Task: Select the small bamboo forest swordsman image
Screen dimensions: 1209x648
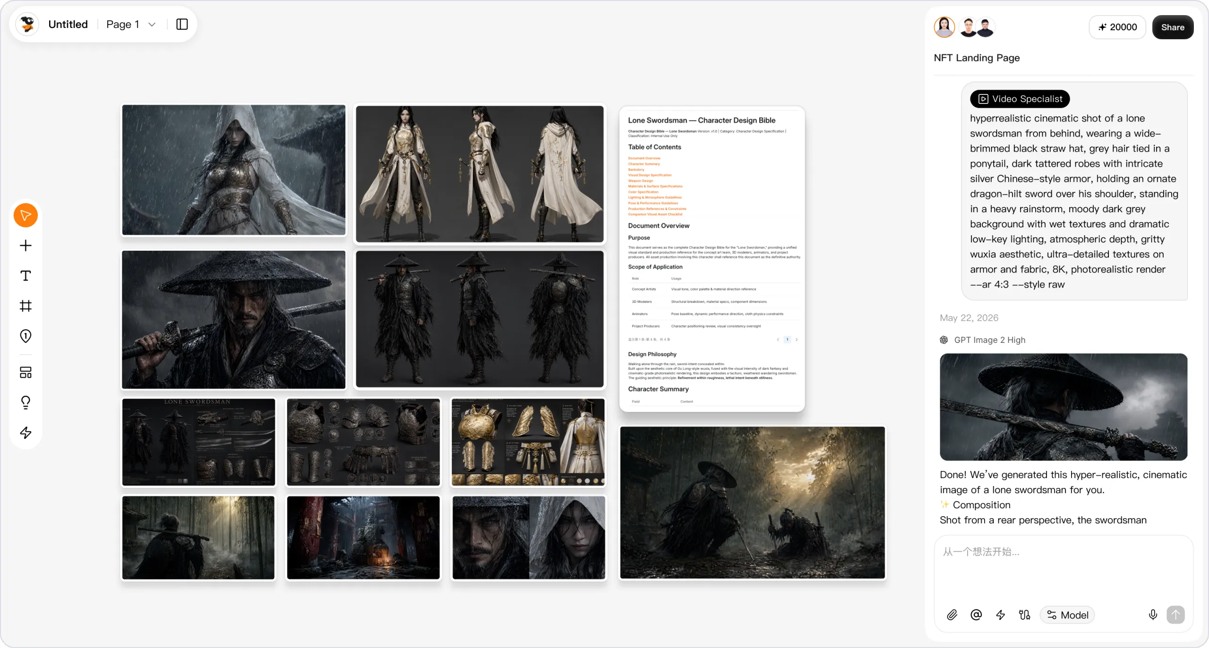Action: (x=198, y=537)
